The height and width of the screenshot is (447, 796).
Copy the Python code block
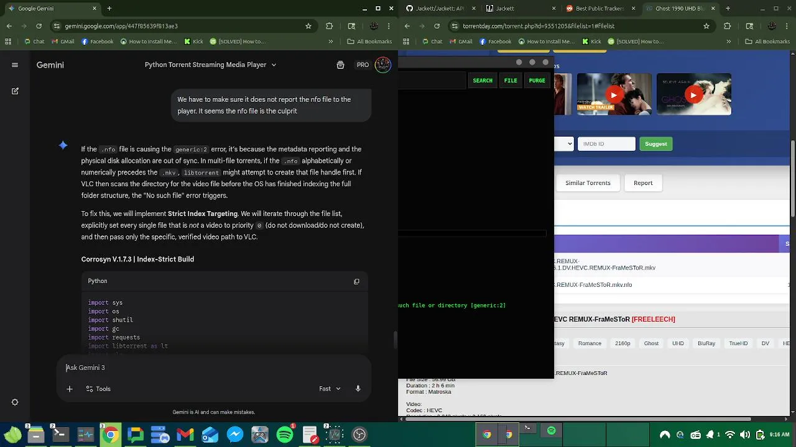pos(356,281)
